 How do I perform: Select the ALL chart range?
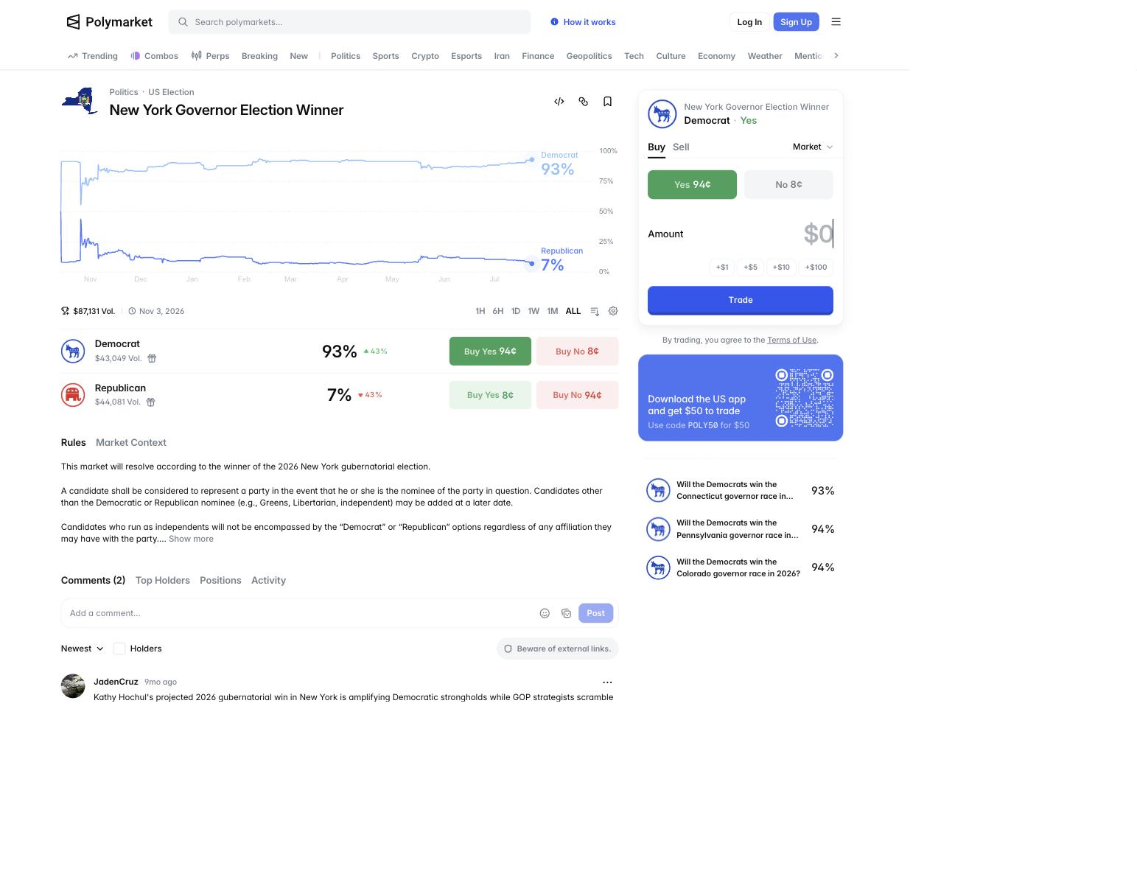(573, 311)
